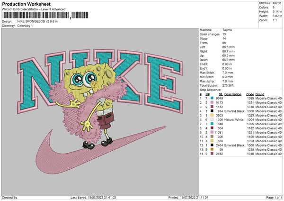Image resolution: width=284 pixels, height=201 pixels.
Task: Select the Width value 6.82 in
Action: pos(277,16)
